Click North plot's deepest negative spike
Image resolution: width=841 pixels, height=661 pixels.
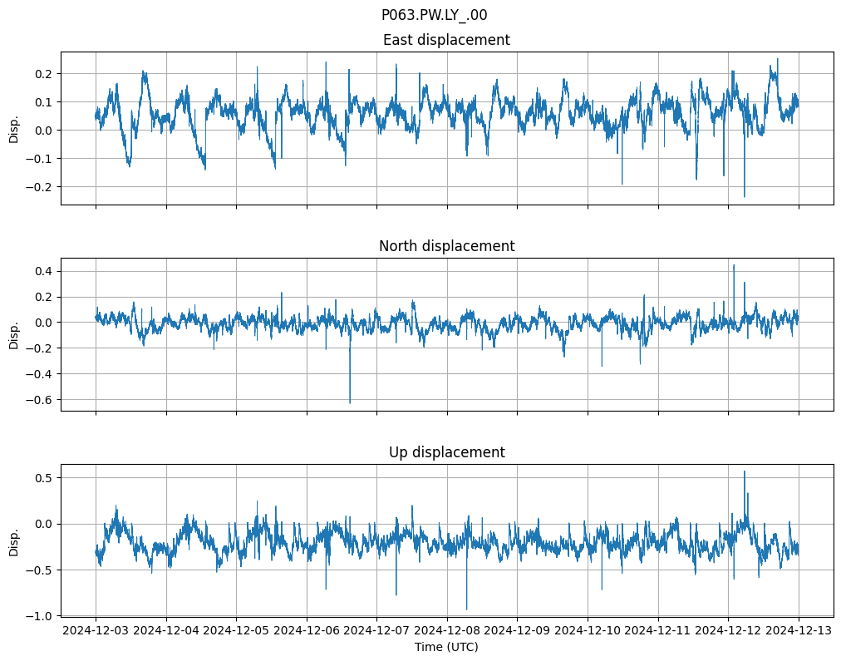pyautogui.click(x=350, y=402)
